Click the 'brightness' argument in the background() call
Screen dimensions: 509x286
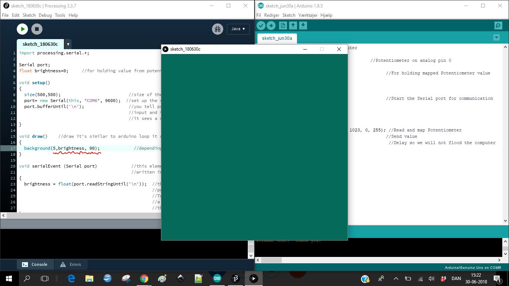pos(71,148)
